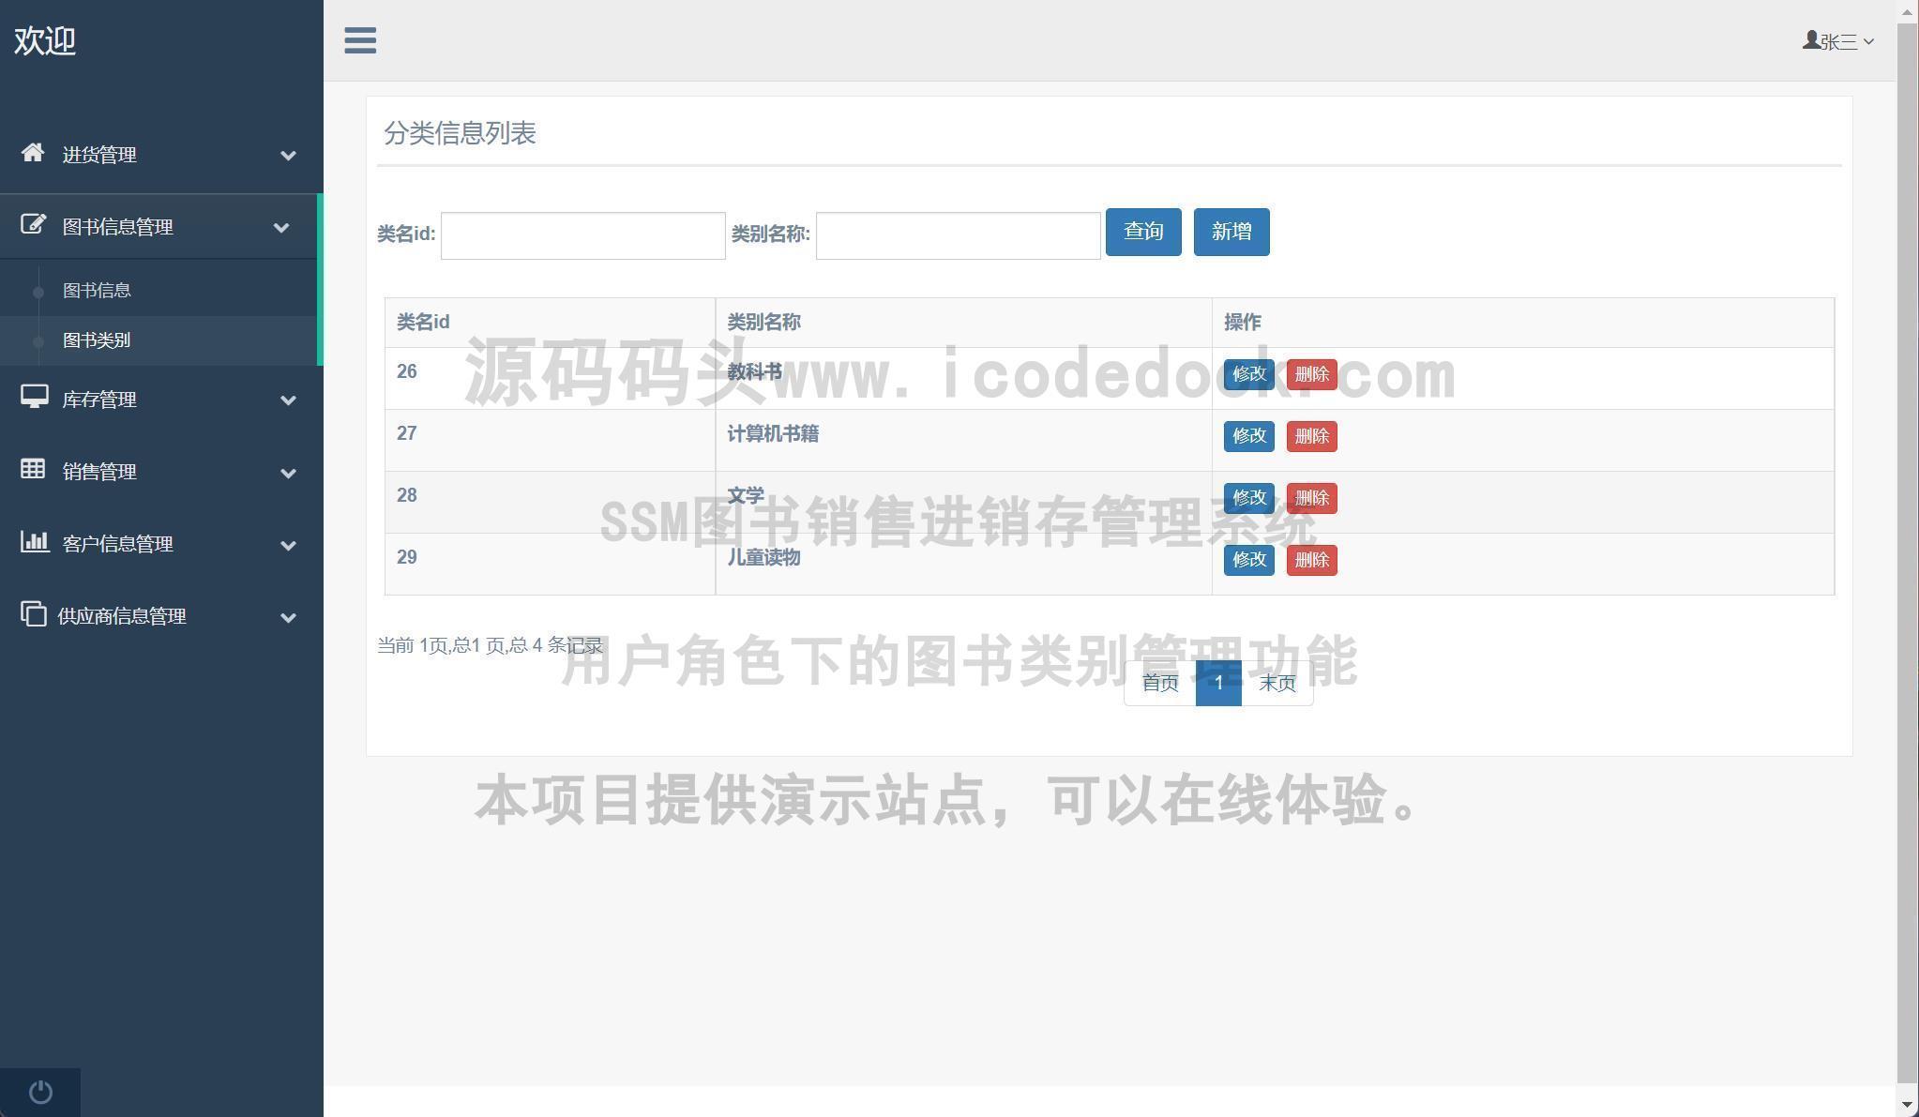Screen dimensions: 1919x1117
Task: Toggle the hamburger sidebar menu icon
Action: pyautogui.click(x=360, y=40)
